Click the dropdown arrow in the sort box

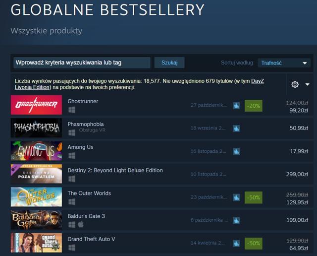click(x=305, y=63)
